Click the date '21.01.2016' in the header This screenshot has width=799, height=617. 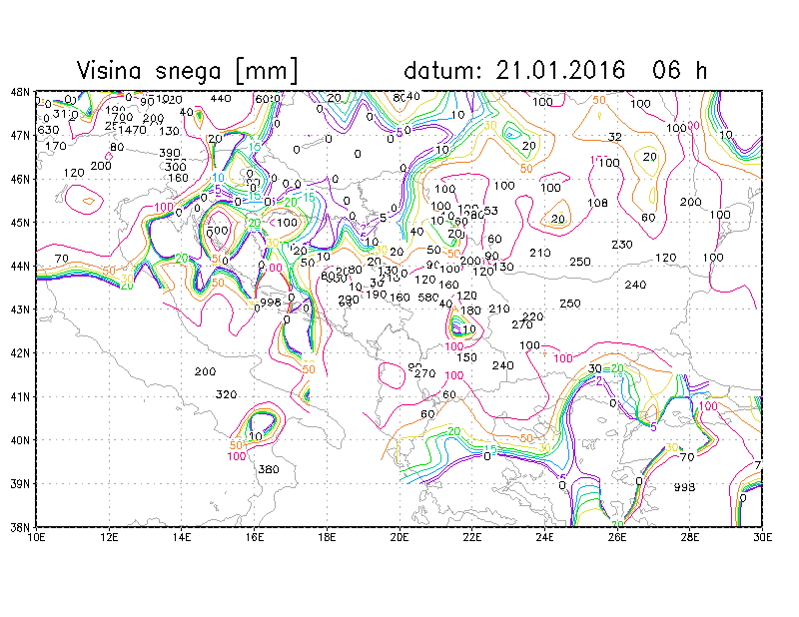point(560,70)
